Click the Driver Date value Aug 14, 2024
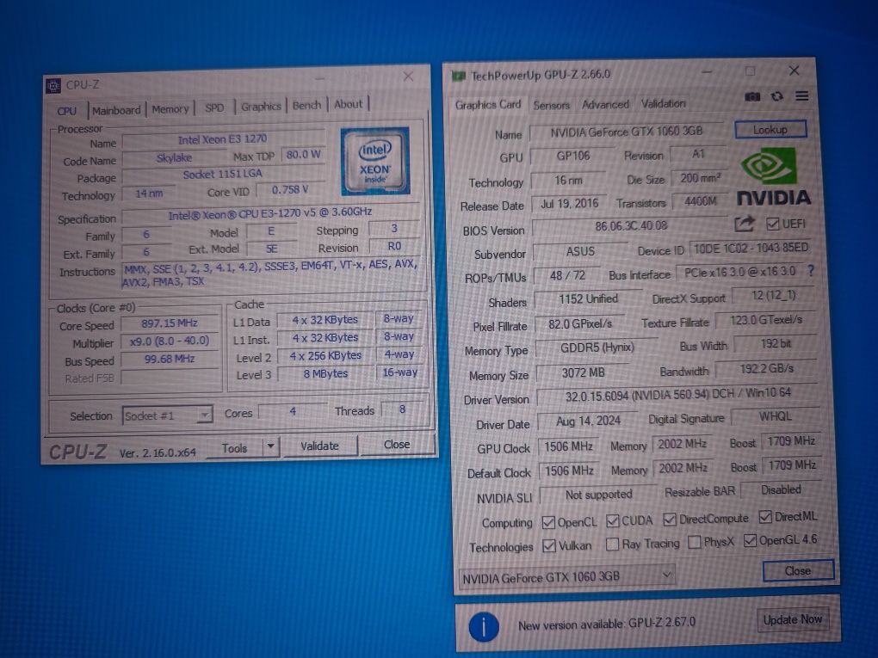Viewport: 878px width, 658px height. (x=588, y=421)
